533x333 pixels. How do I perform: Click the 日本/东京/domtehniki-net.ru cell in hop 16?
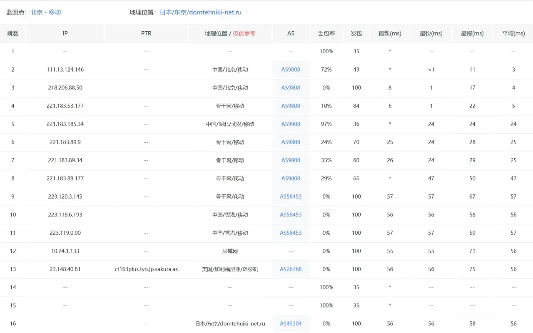pyautogui.click(x=230, y=324)
